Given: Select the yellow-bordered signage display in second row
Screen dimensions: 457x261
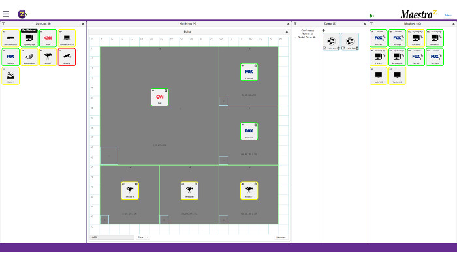Looking at the screenshot, I should coord(379,57).
